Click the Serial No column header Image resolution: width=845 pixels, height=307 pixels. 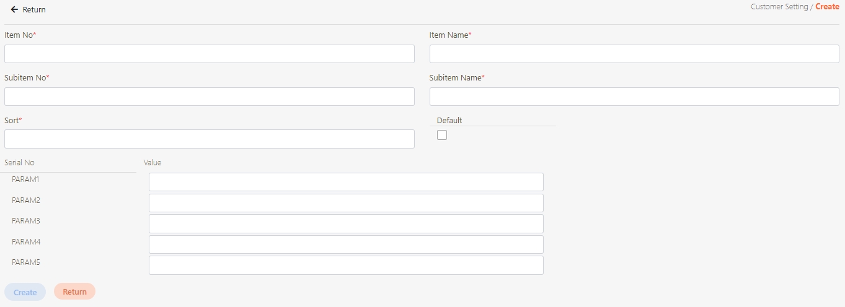20,163
